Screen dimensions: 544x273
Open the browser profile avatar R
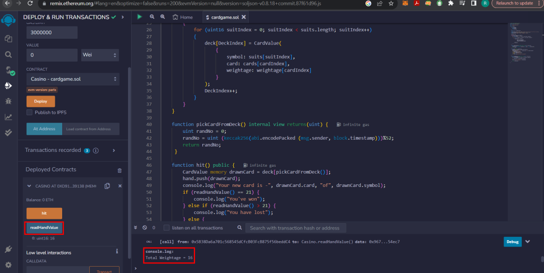pos(485,3)
